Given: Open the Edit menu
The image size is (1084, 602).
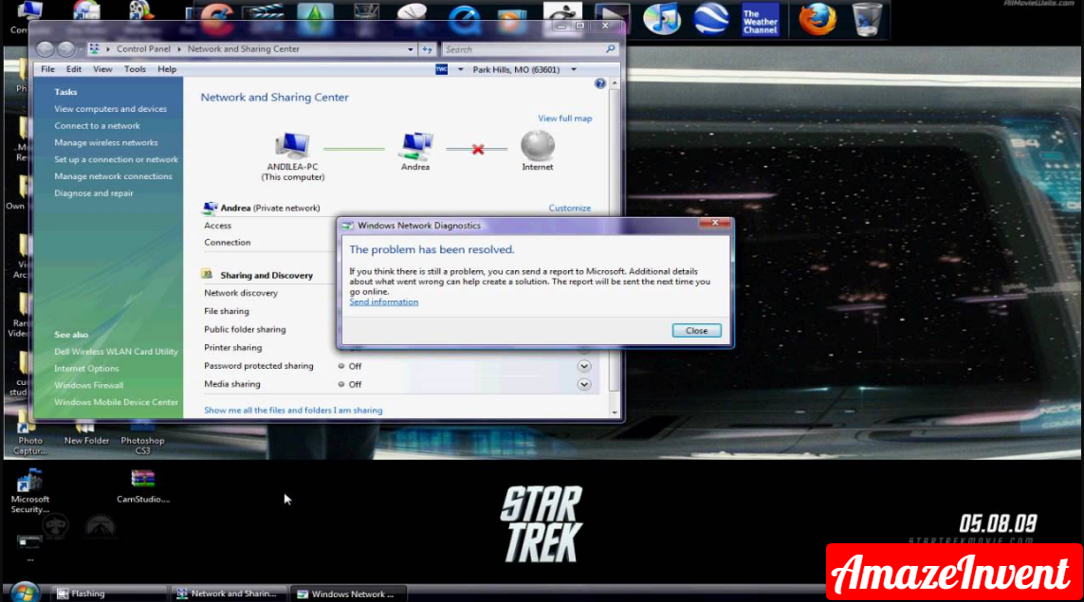Looking at the screenshot, I should pyautogui.click(x=74, y=69).
